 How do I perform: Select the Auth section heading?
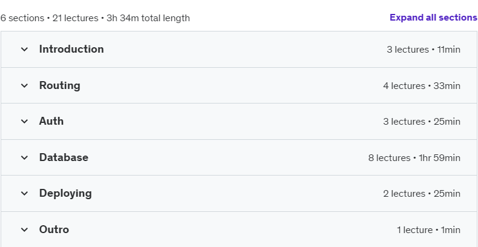tap(51, 121)
